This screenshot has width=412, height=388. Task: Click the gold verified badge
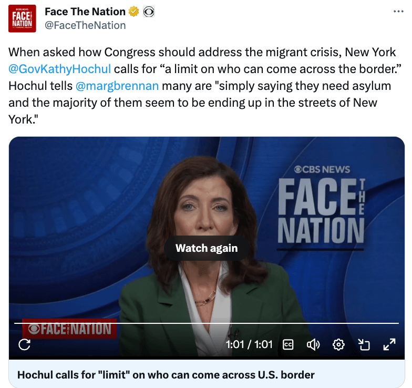133,12
